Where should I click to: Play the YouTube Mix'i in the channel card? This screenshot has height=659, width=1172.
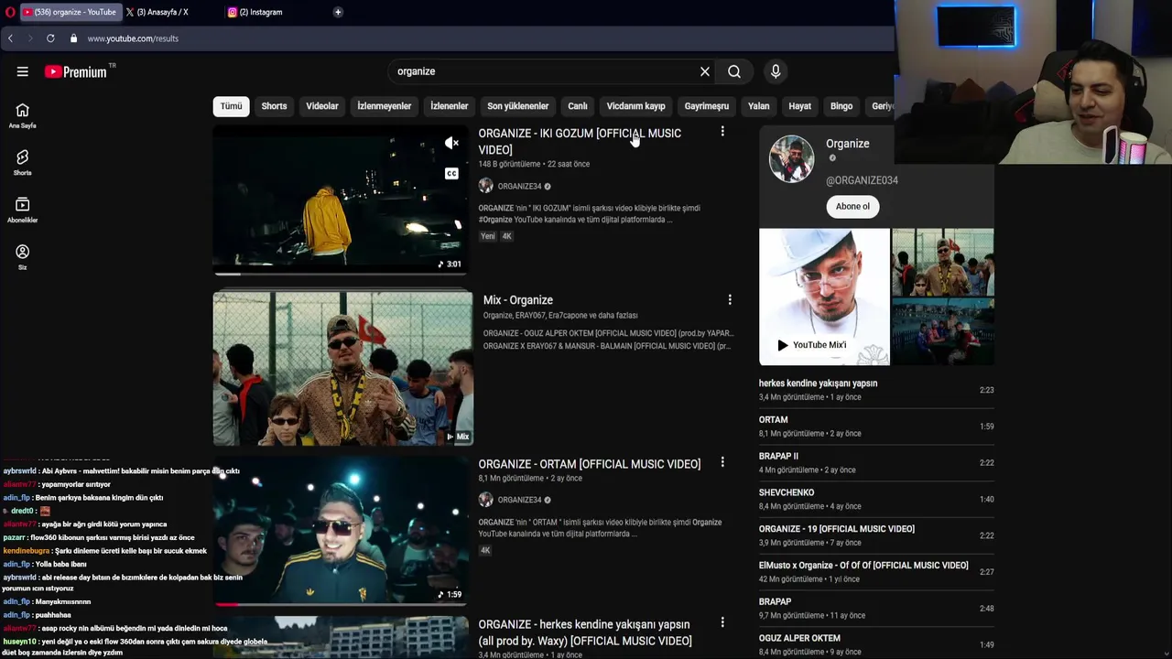[x=824, y=297]
